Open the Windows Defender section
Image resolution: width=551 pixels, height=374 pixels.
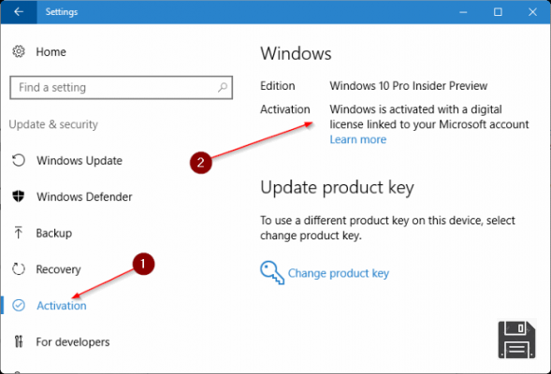[84, 196]
